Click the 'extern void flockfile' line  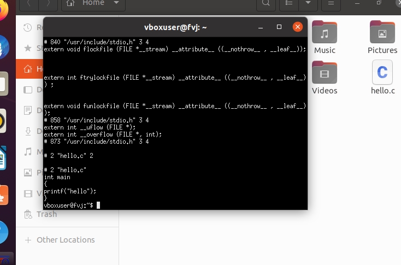(x=175, y=49)
